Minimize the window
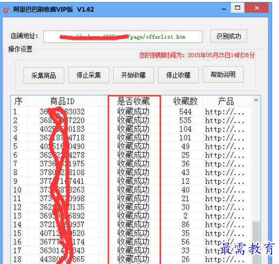 click(x=224, y=8)
